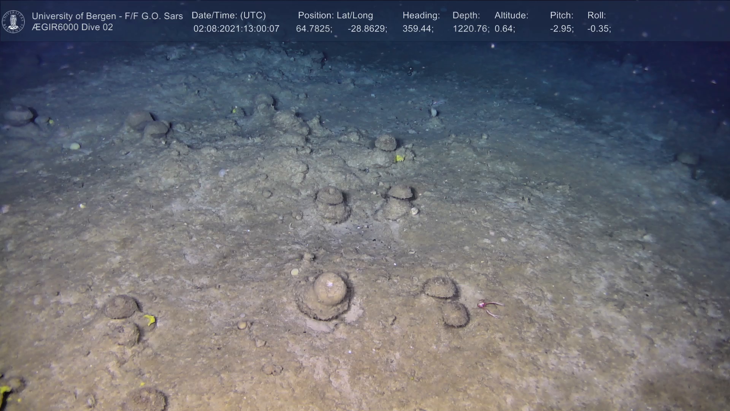Image resolution: width=730 pixels, height=411 pixels.
Task: Click the yellow sponge beside the upper mound
Action: point(399,158)
